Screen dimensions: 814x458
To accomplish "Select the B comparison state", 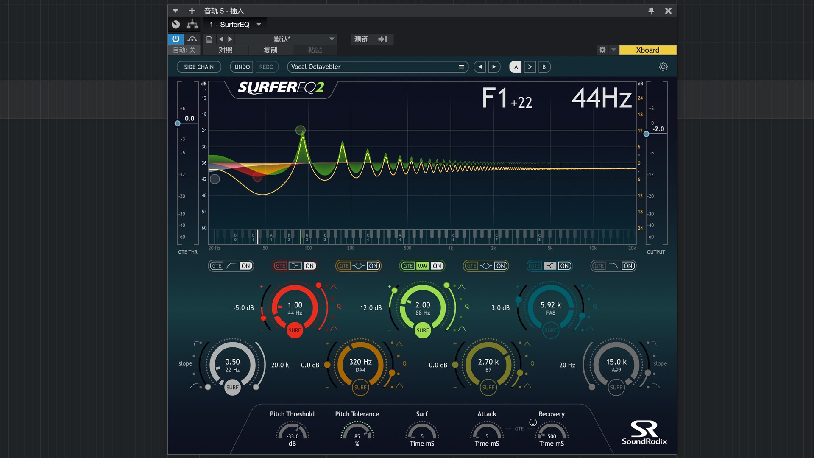I will point(544,67).
